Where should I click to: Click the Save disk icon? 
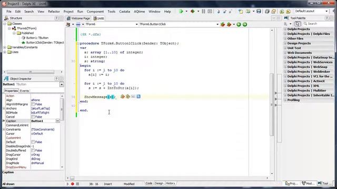(x=259, y=12)
